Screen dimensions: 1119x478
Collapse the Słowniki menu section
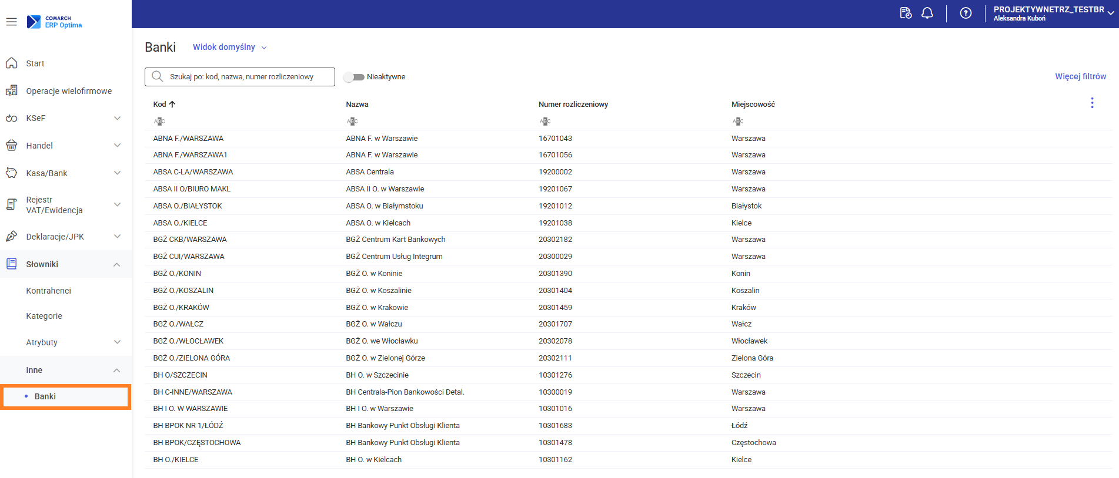point(117,264)
